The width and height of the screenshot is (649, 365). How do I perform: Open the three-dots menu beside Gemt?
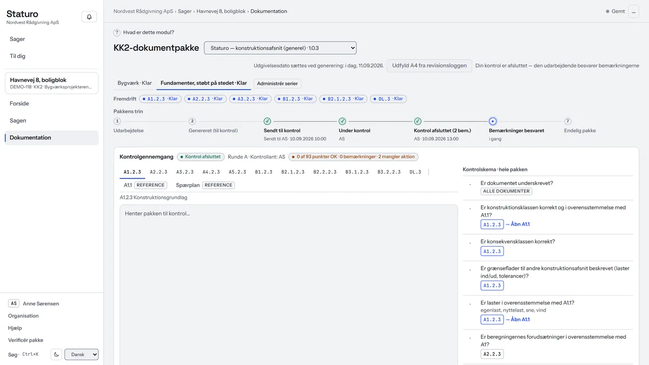[634, 11]
